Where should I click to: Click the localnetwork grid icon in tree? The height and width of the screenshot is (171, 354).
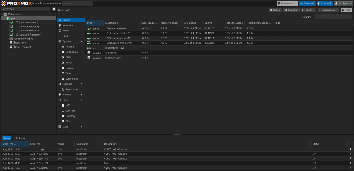pos(11,39)
